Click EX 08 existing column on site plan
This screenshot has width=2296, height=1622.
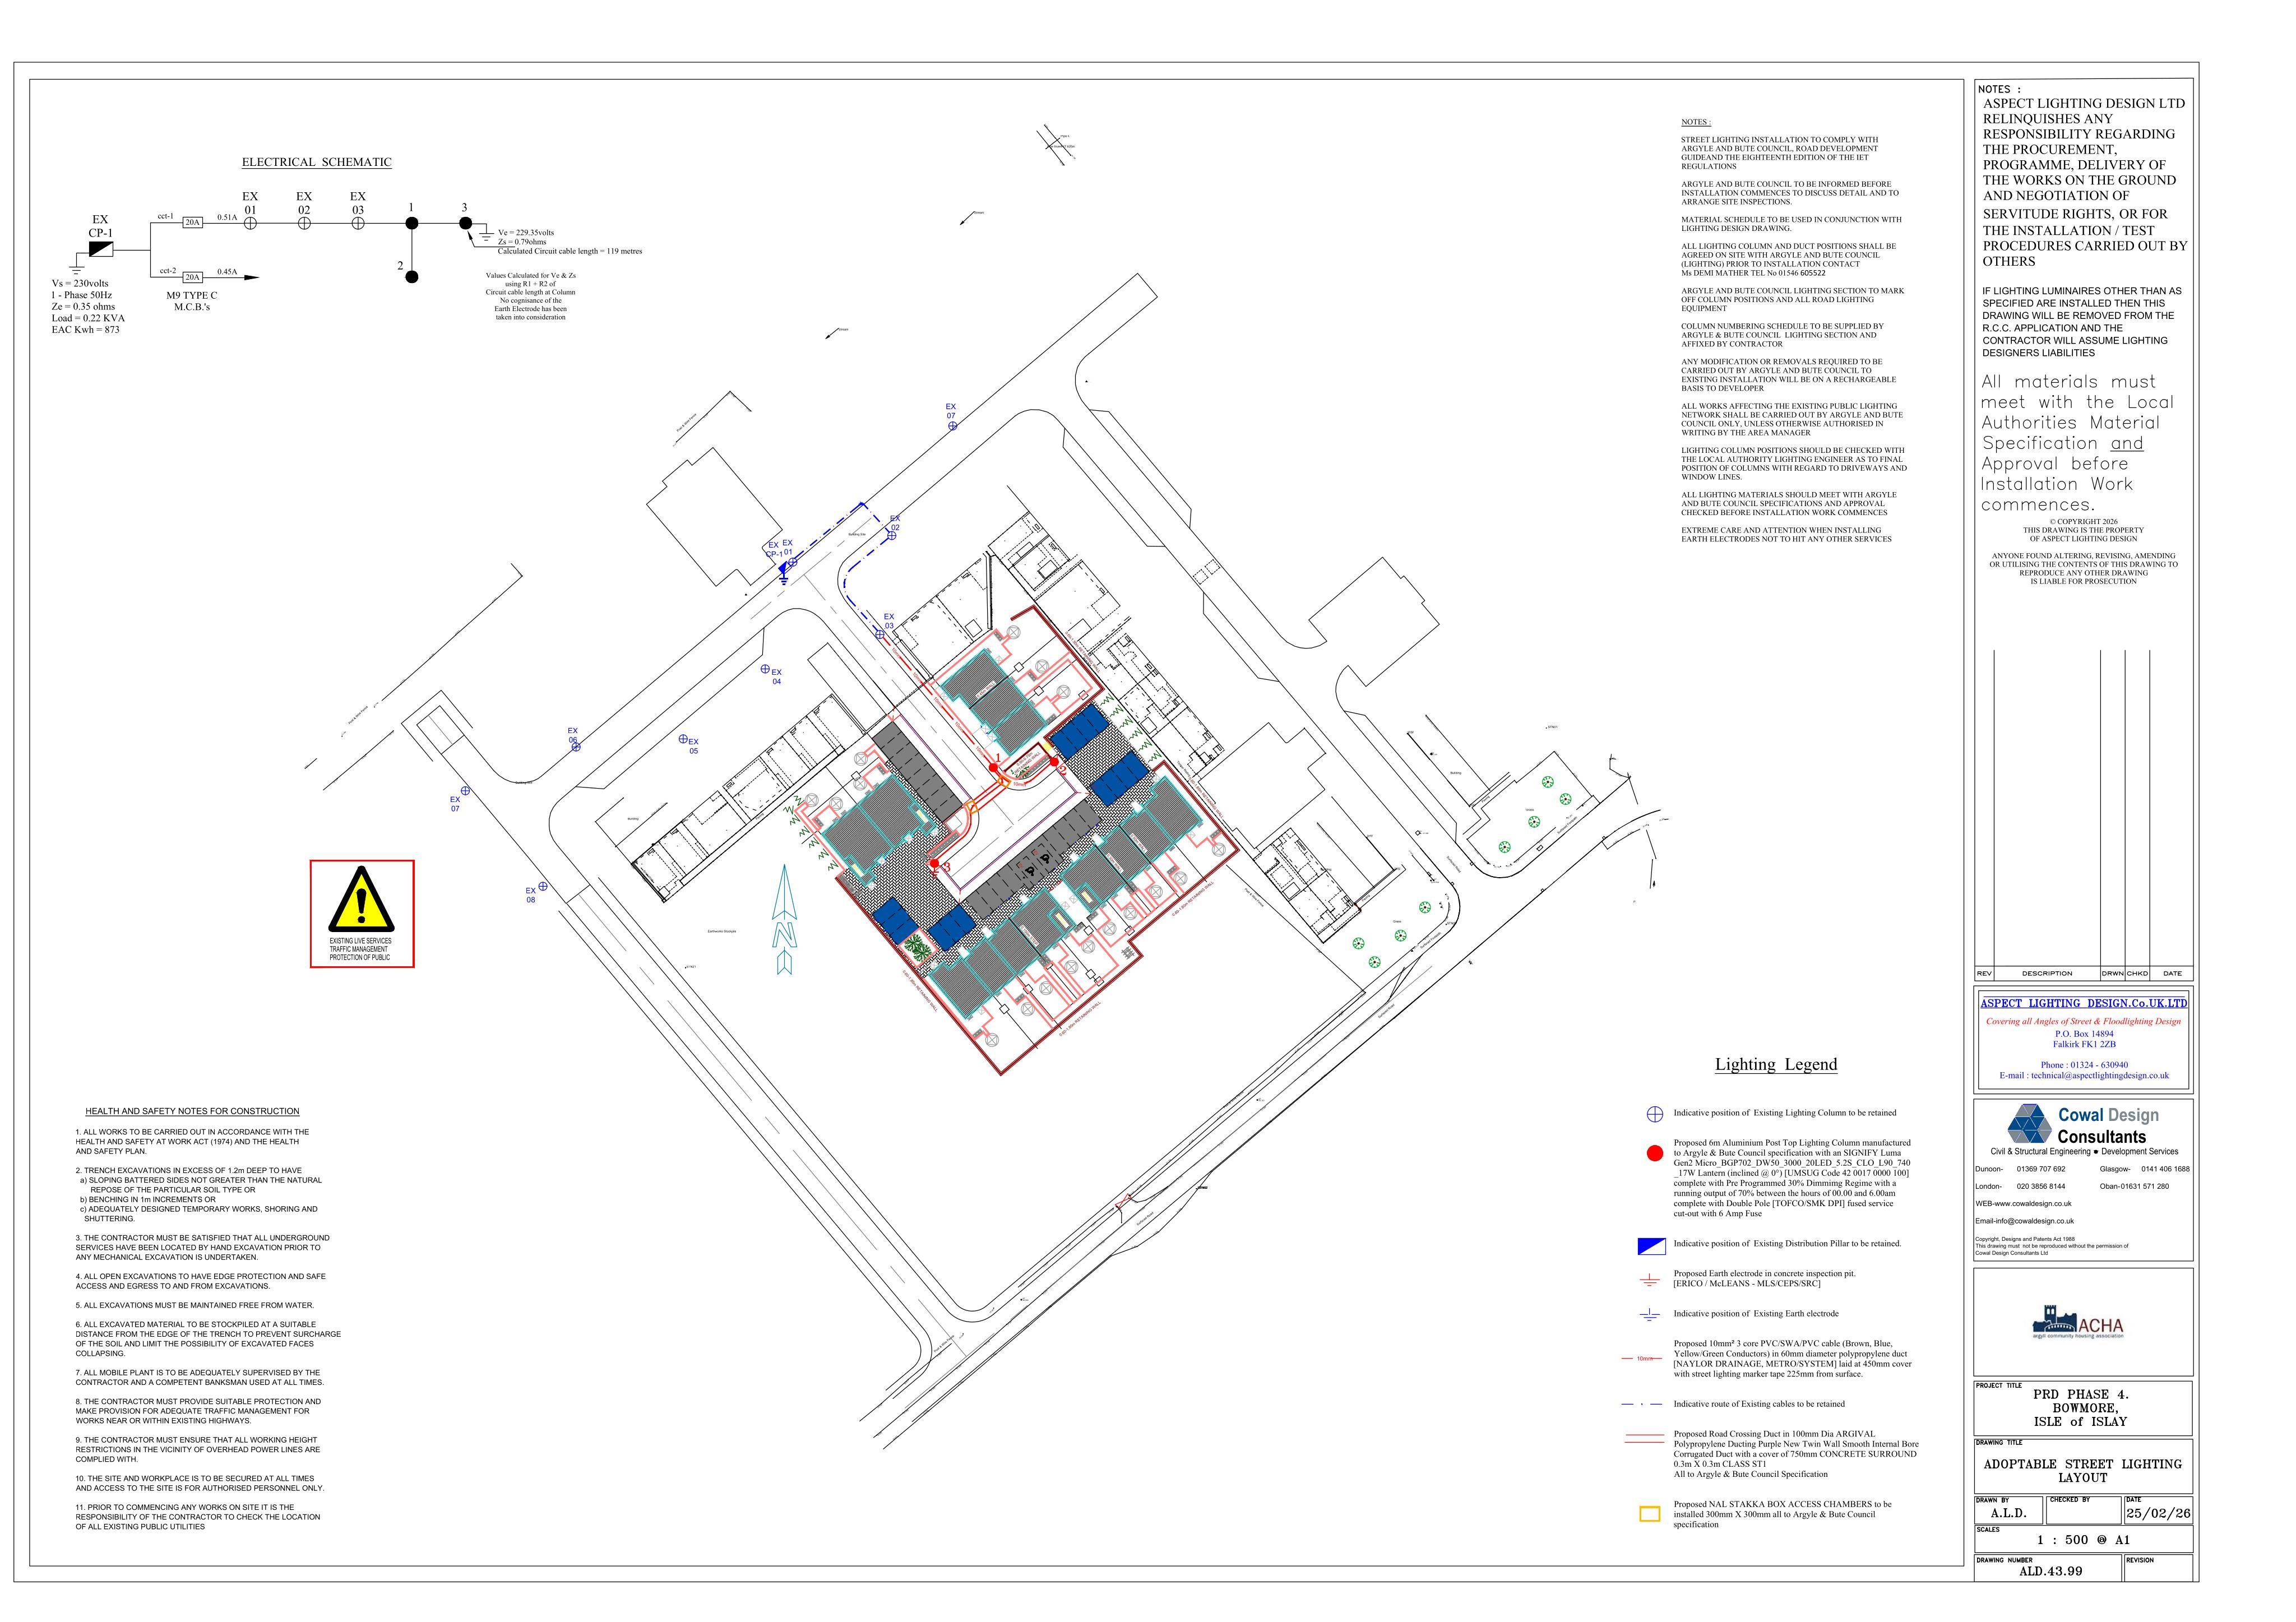(x=543, y=886)
